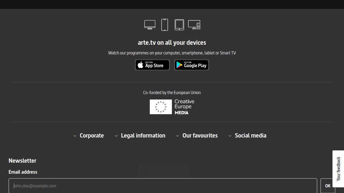Open the Your feedback side tab
The image size is (344, 193).
(338, 169)
